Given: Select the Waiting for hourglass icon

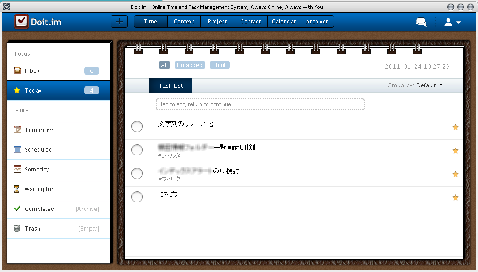Looking at the screenshot, I should point(18,189).
